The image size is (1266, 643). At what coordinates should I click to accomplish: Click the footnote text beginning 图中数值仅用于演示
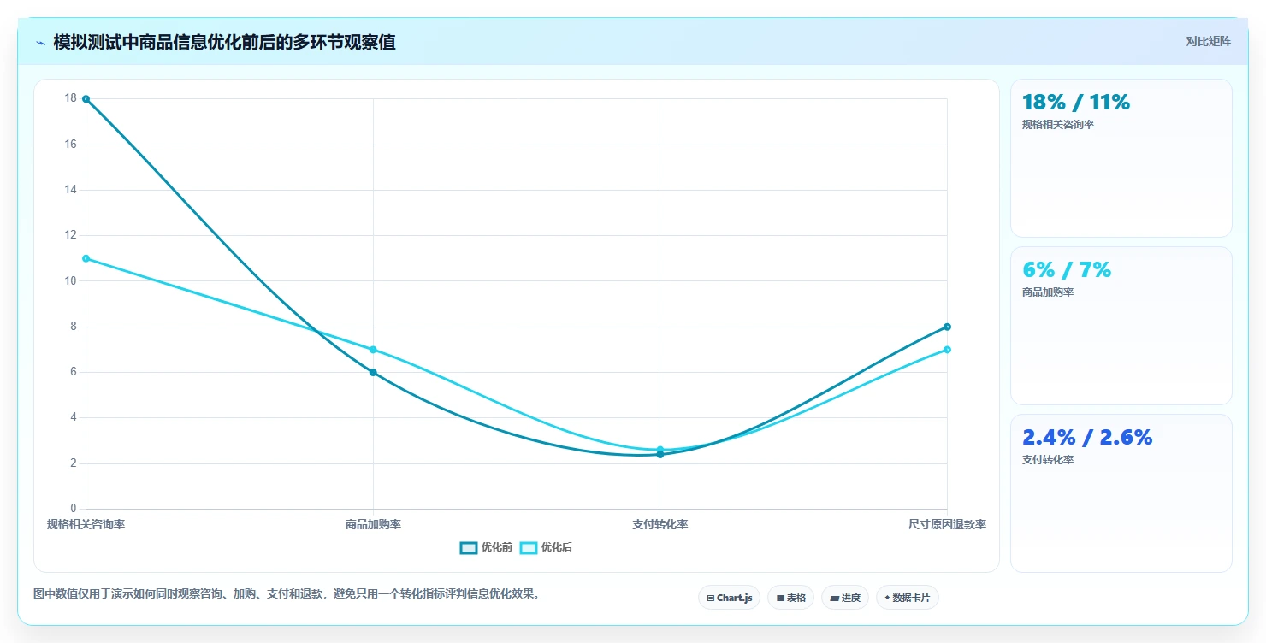287,593
